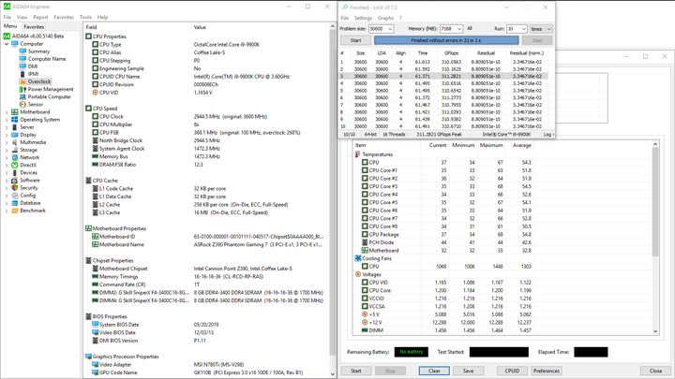Click the Portable Computer icon

pos(23,96)
